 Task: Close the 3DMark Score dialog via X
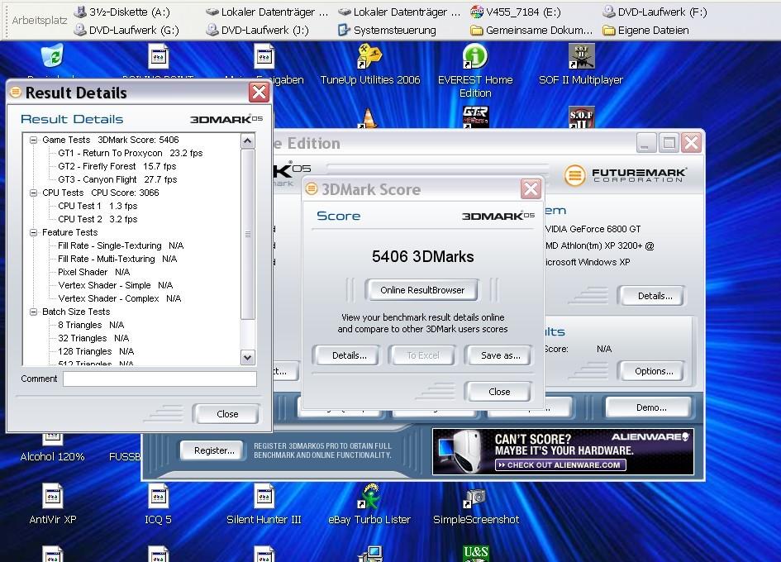click(x=531, y=188)
